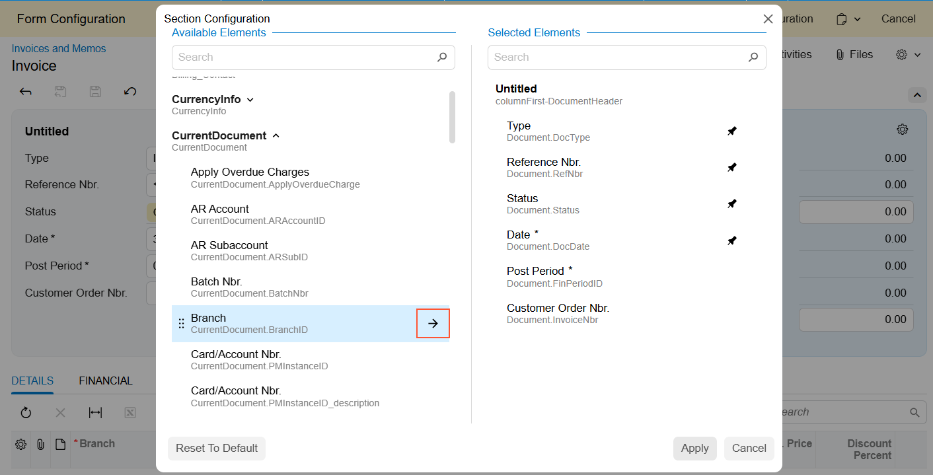Click the Selected Elements search magnifier icon
933x475 pixels.
(x=753, y=57)
